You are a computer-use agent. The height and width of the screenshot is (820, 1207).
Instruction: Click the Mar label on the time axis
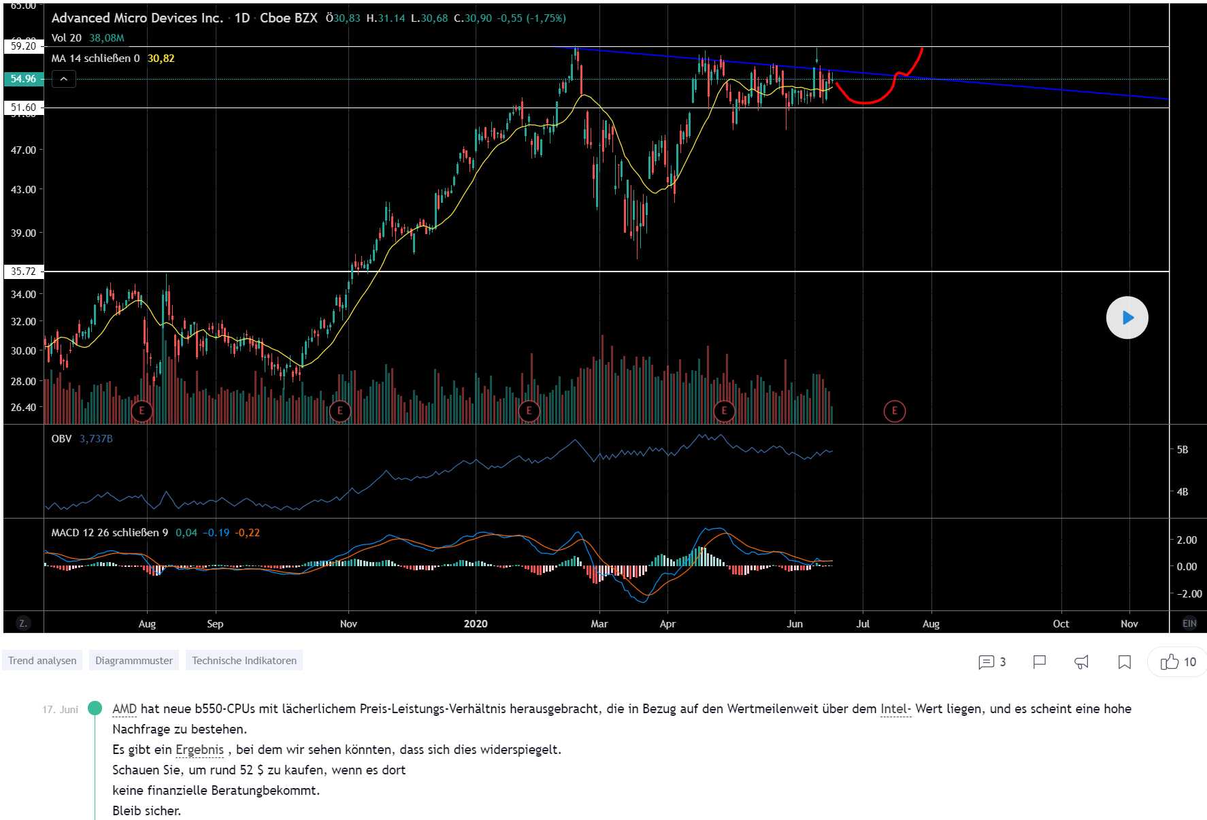pos(599,623)
